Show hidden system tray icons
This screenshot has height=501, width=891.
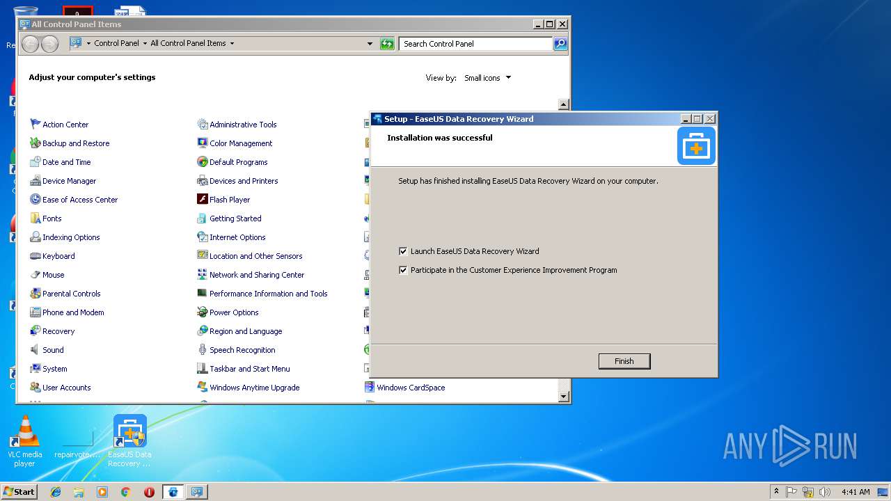tap(777, 492)
